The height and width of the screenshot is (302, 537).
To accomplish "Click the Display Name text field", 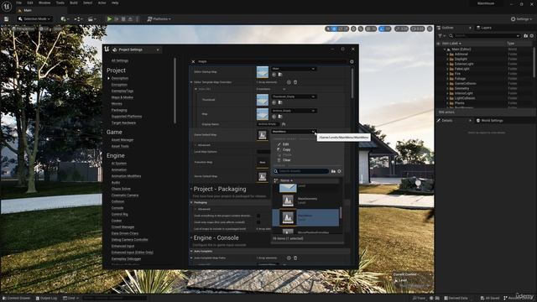I will tap(268, 124).
